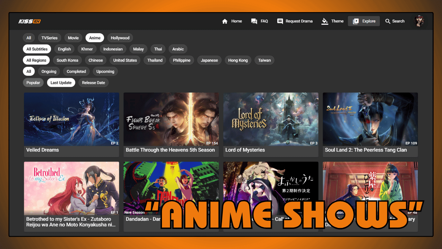The width and height of the screenshot is (442, 249).
Task: Select the Explore icon
Action: tap(356, 21)
